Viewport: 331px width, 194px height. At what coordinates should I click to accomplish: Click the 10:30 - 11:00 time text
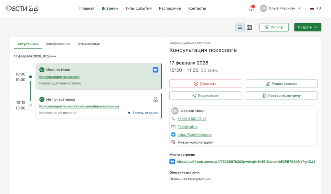(x=184, y=70)
